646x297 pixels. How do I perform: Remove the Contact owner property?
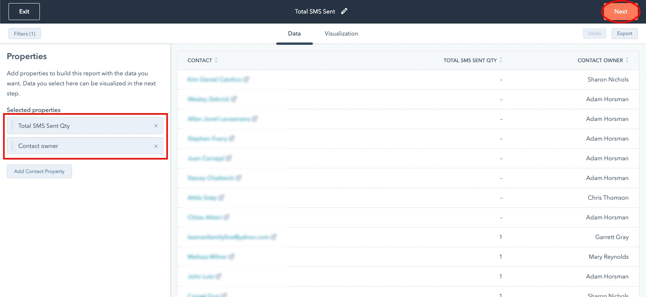pyautogui.click(x=156, y=146)
